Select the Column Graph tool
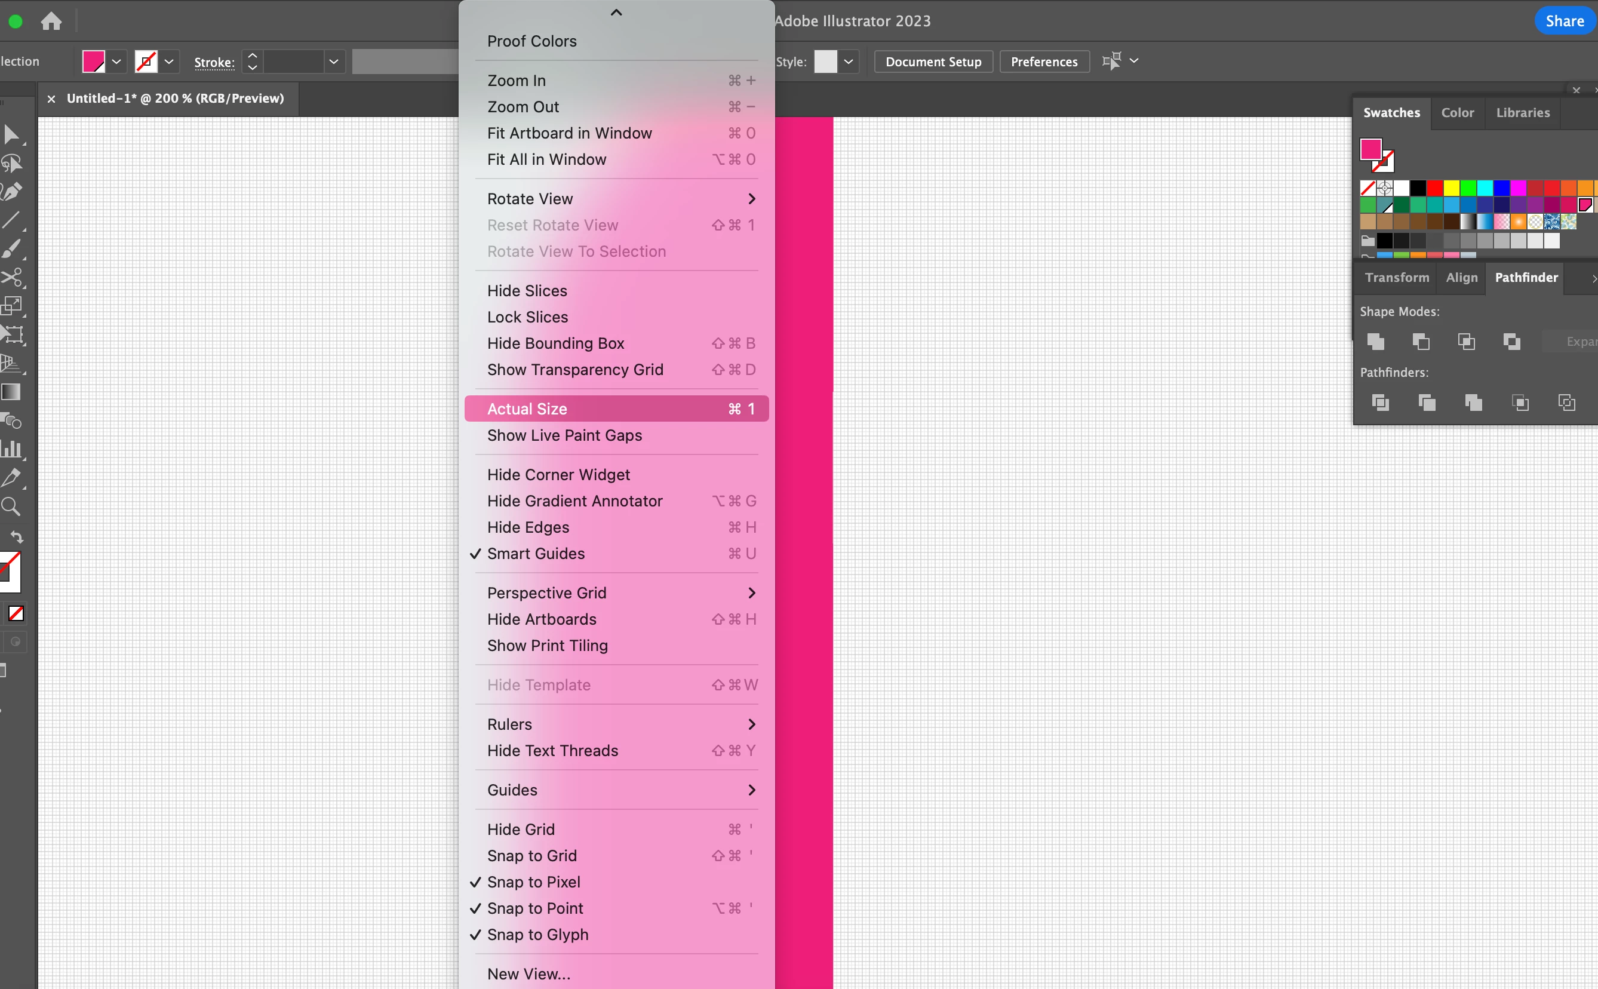 click(11, 449)
